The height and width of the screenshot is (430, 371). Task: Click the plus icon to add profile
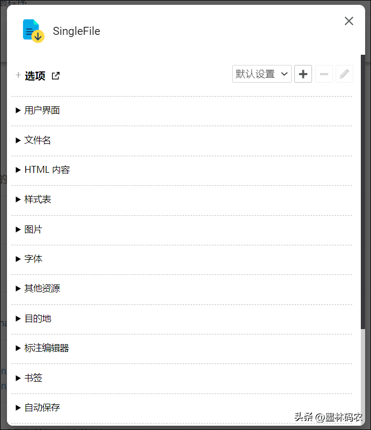[x=303, y=74]
